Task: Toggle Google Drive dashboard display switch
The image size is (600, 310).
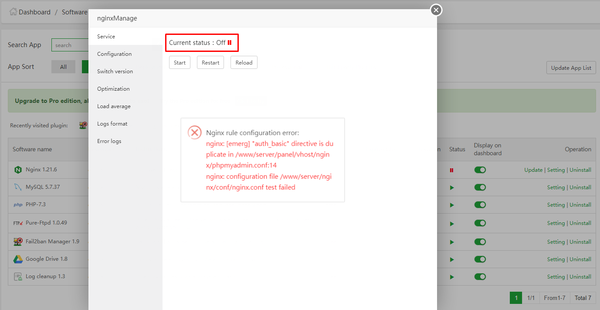Action: pyautogui.click(x=480, y=259)
